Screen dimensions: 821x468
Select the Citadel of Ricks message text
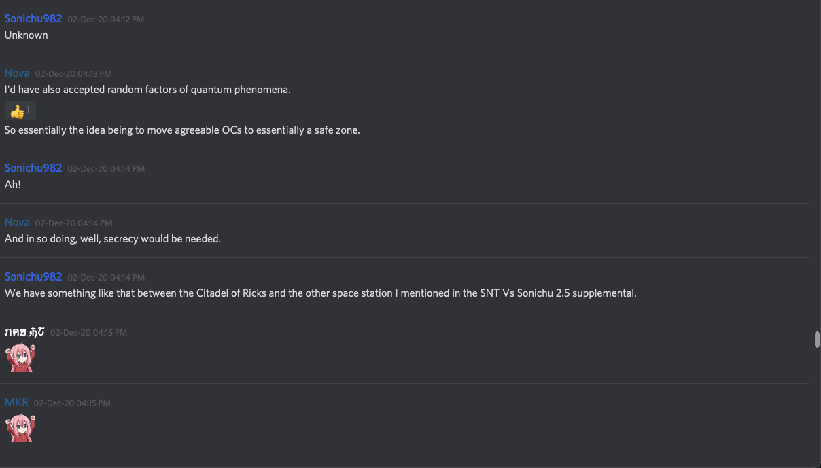[x=320, y=293]
